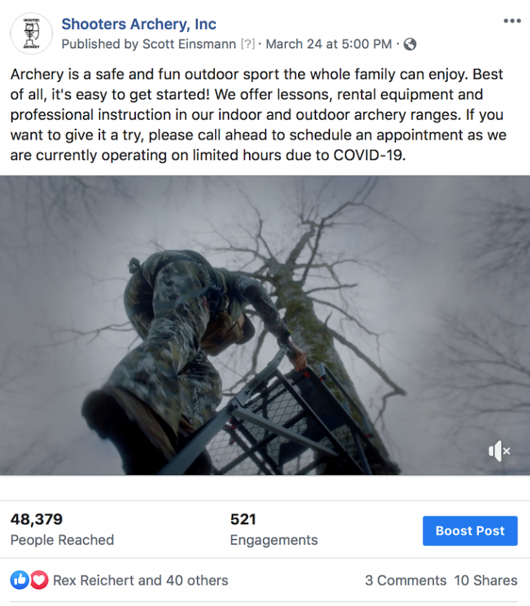This screenshot has height=606, width=530.
Task: Click the blue Like reaction icon
Action: pos(20,580)
